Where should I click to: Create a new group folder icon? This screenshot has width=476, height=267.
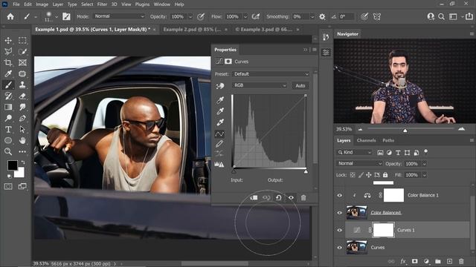[x=438, y=261]
